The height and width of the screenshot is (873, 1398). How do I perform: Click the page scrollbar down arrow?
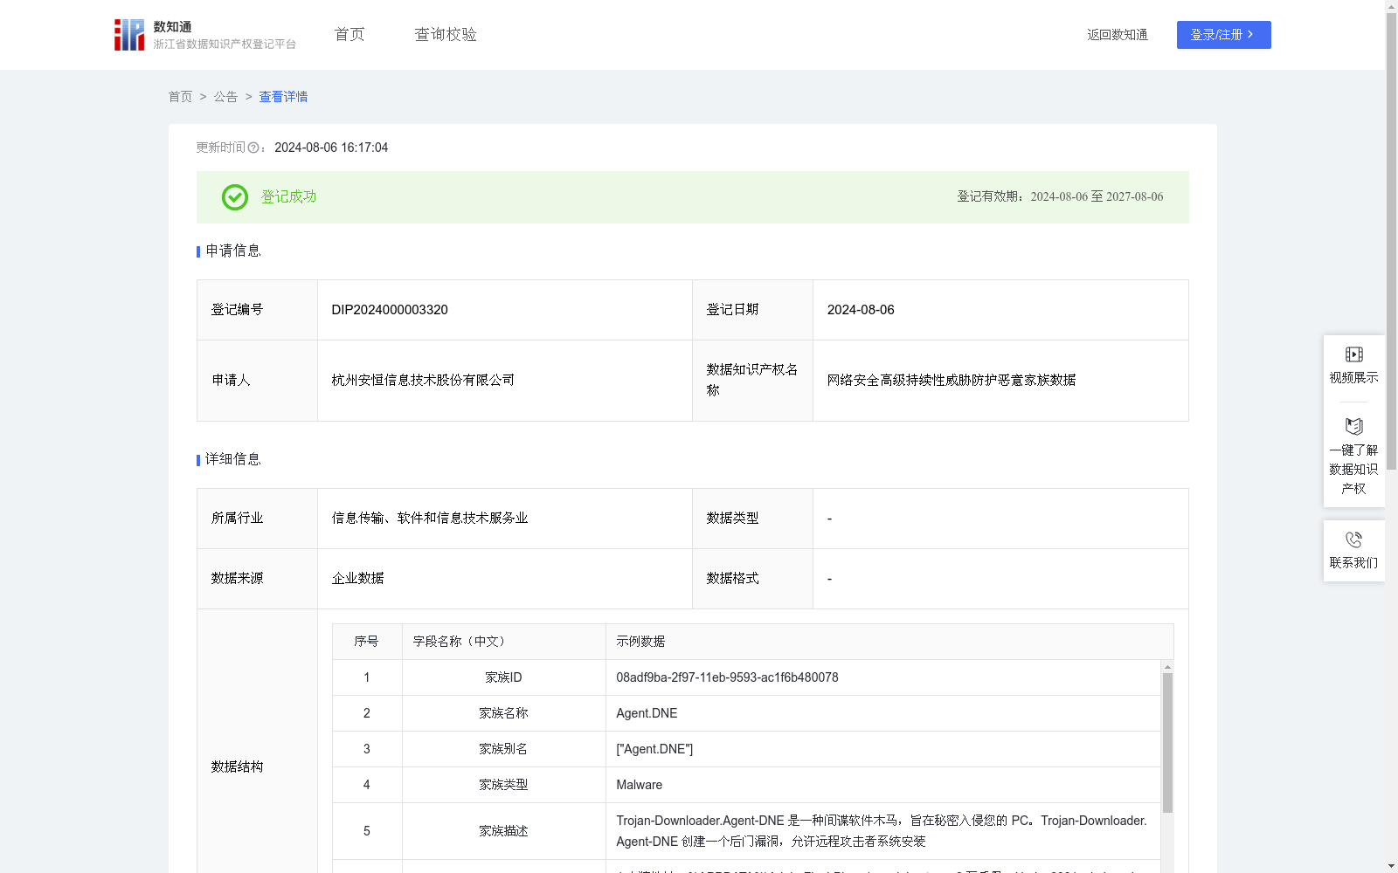coord(1391,866)
